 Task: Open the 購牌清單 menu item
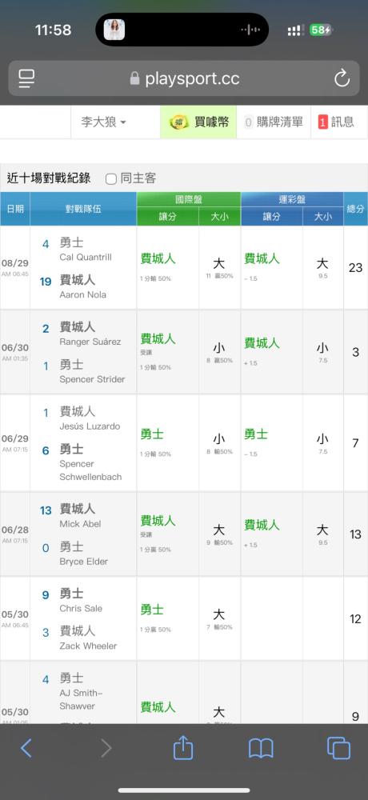pyautogui.click(x=274, y=122)
